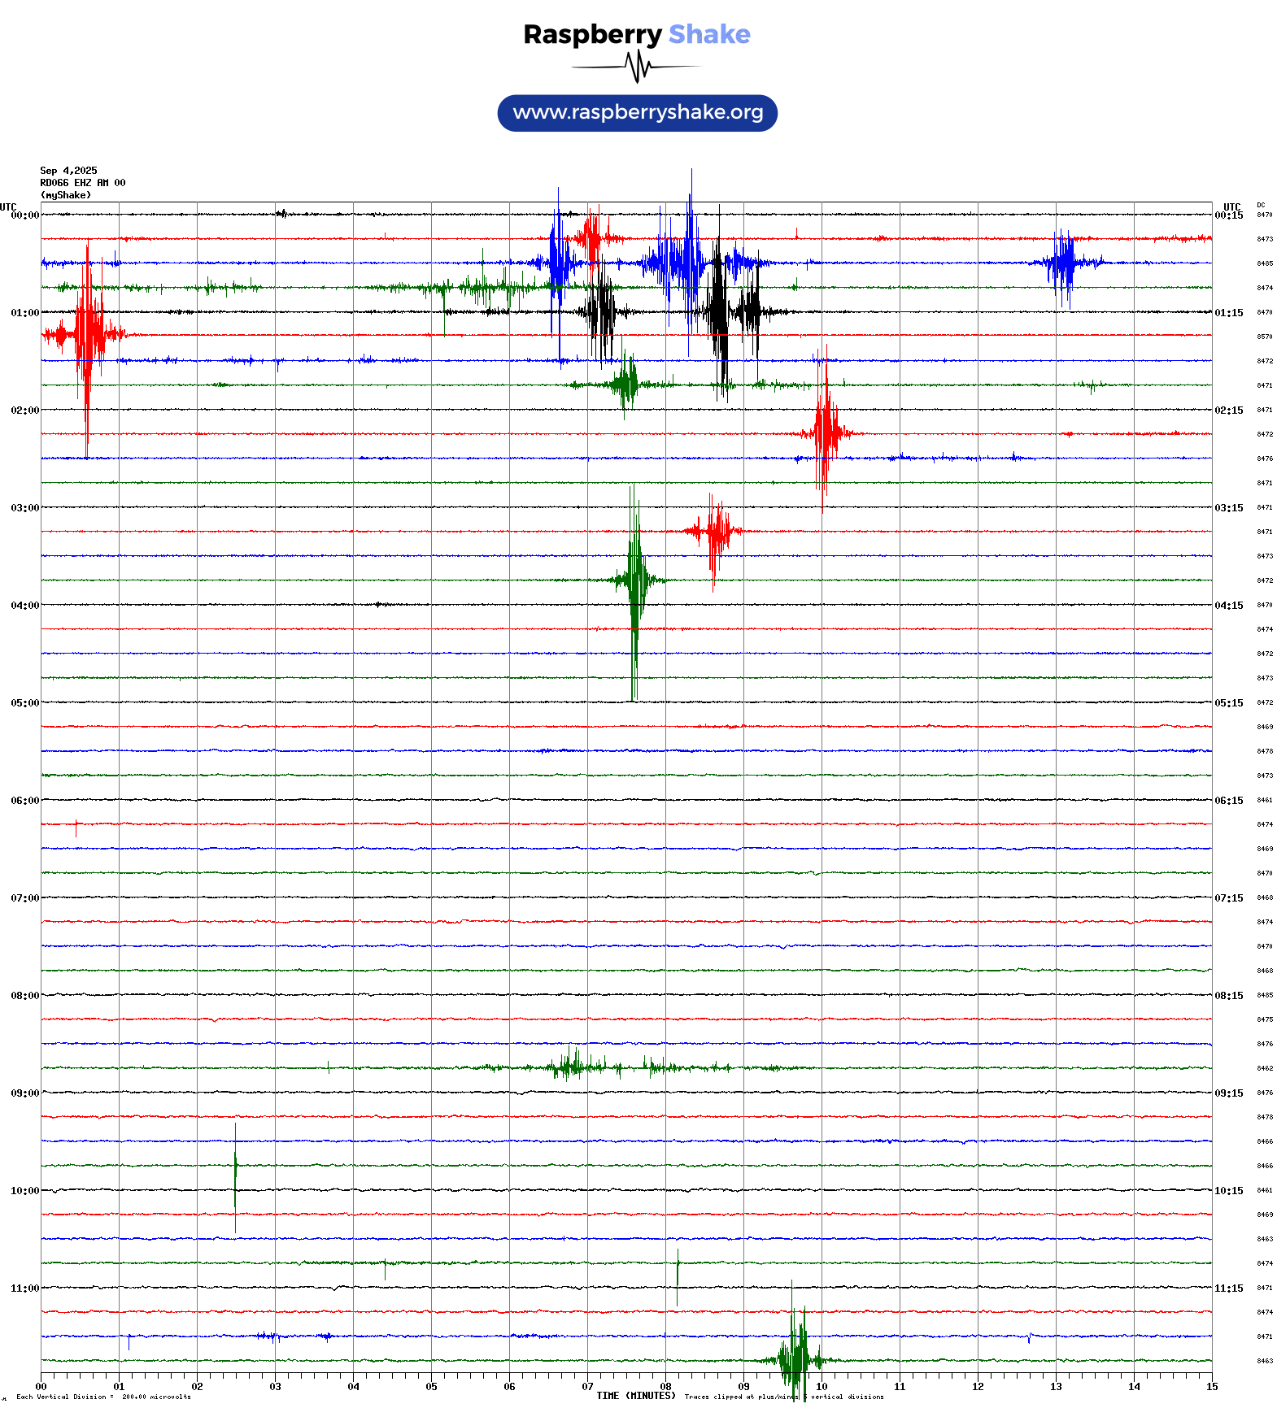Click minute 05 on the bottom axis

point(431,1387)
